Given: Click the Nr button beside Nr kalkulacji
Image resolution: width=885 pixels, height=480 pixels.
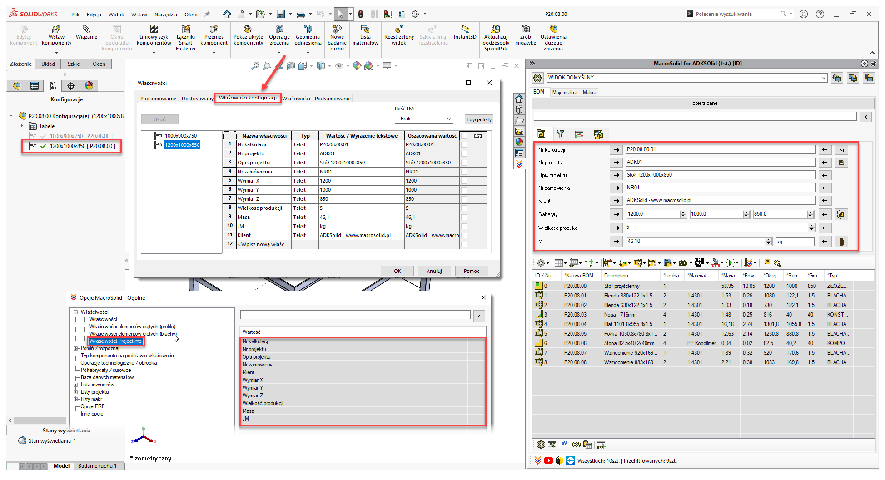Looking at the screenshot, I should pos(841,150).
